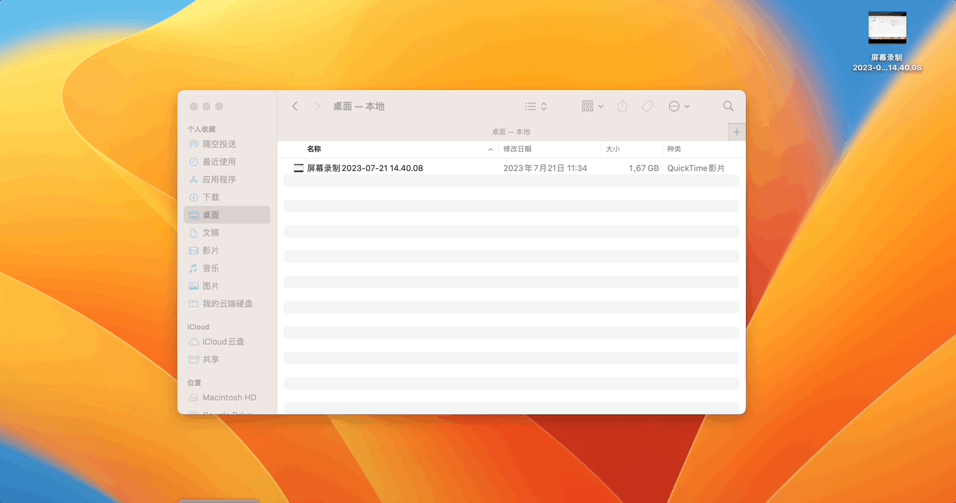This screenshot has height=503, width=956.
Task: Click the window title 桌面 — 本地
Action: tap(359, 106)
